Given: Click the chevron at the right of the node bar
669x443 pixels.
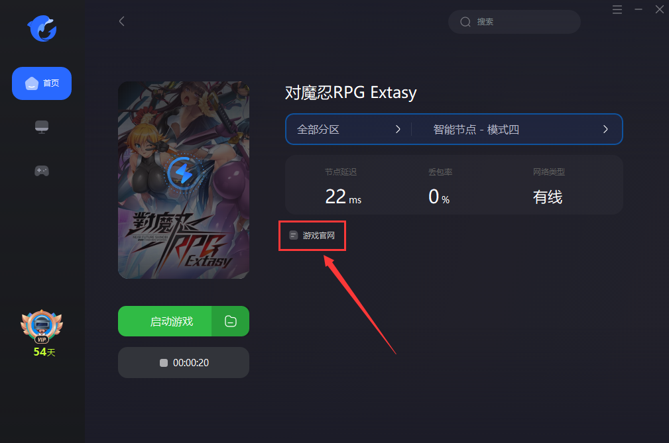Looking at the screenshot, I should 605,130.
